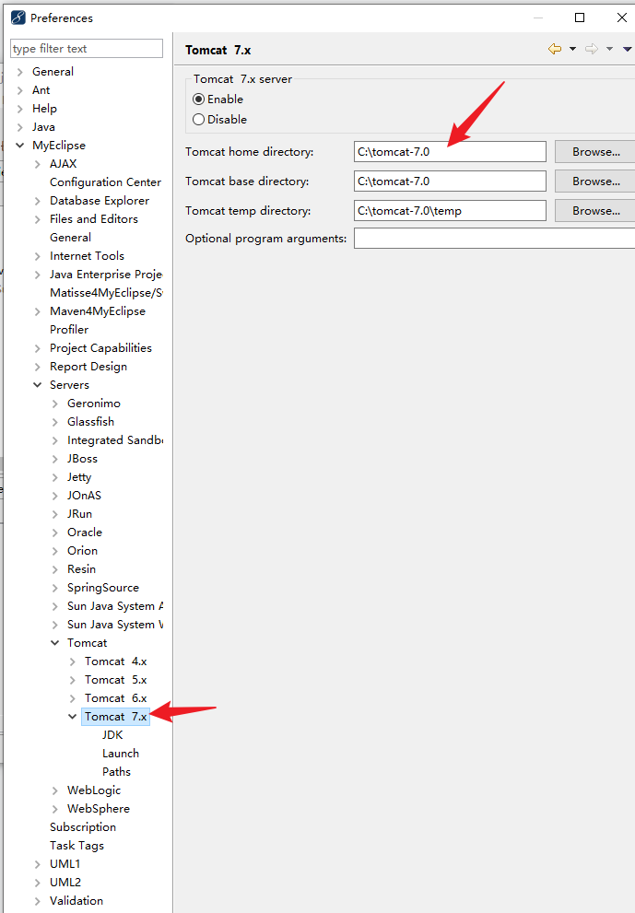
Task: Expand the Report Design node
Action: coord(37,367)
